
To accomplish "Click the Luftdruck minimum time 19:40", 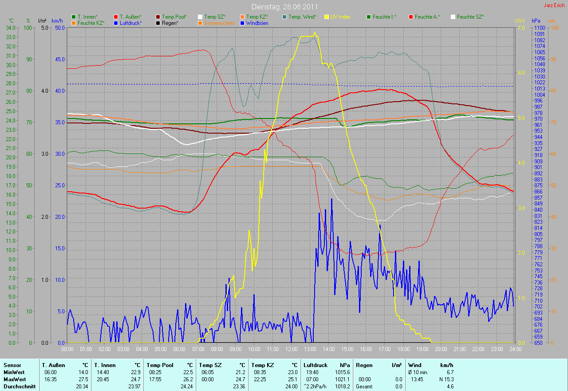I will (312, 372).
